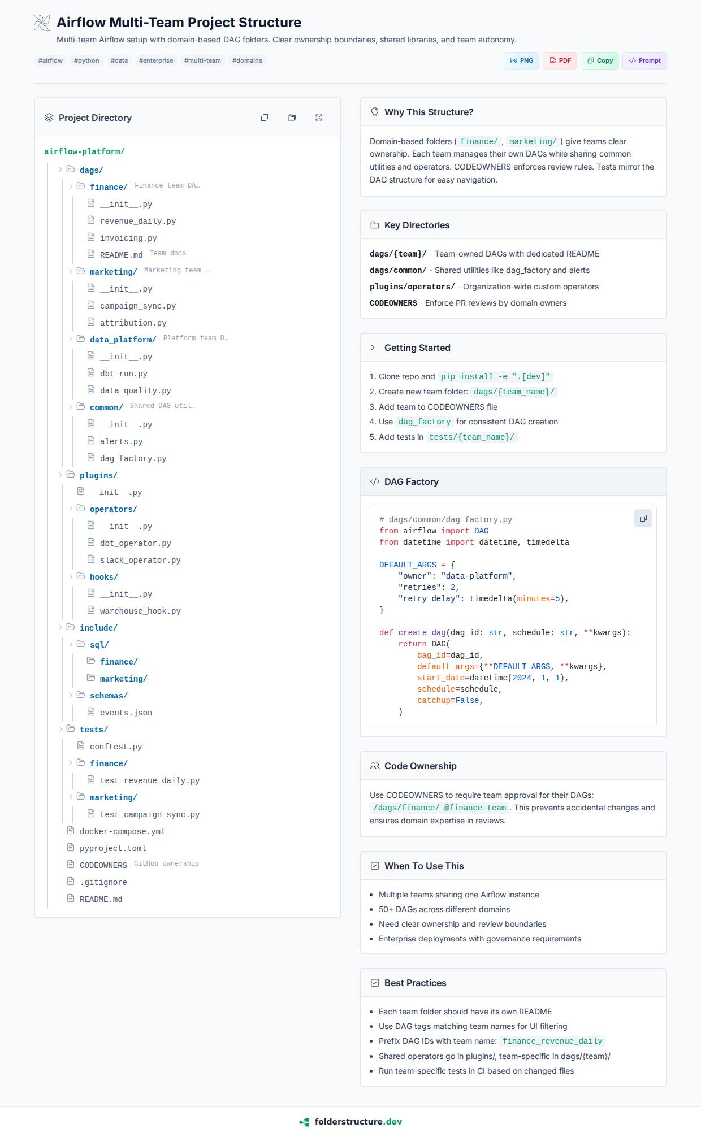Copy the DAG Factory code snippet
The width and height of the screenshot is (701, 1137).
[x=643, y=518]
